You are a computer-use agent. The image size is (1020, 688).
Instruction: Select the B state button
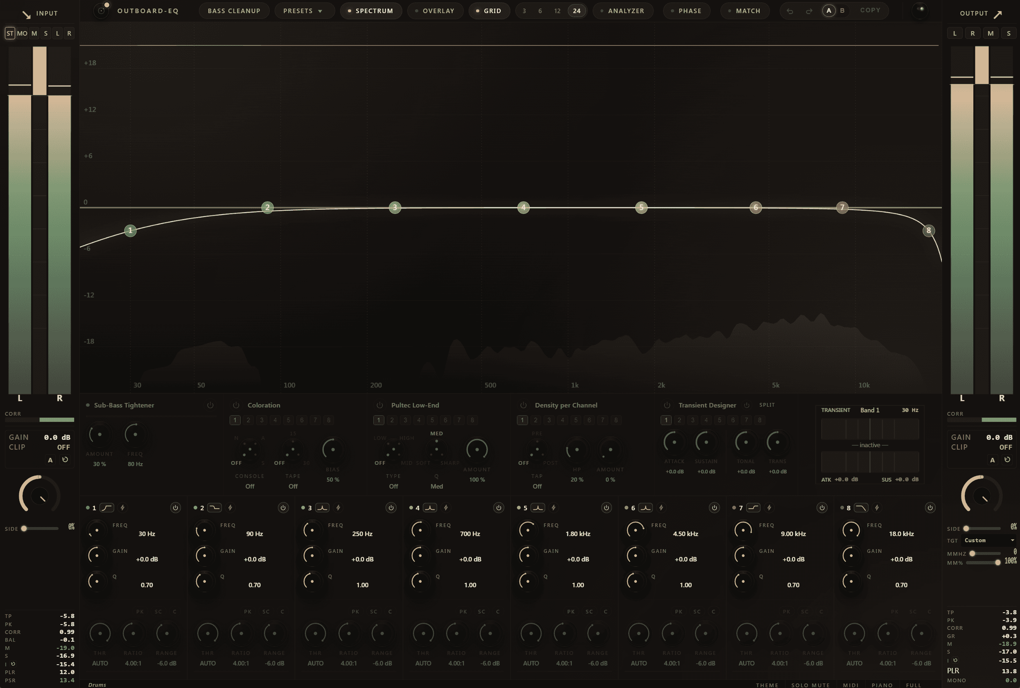click(842, 10)
